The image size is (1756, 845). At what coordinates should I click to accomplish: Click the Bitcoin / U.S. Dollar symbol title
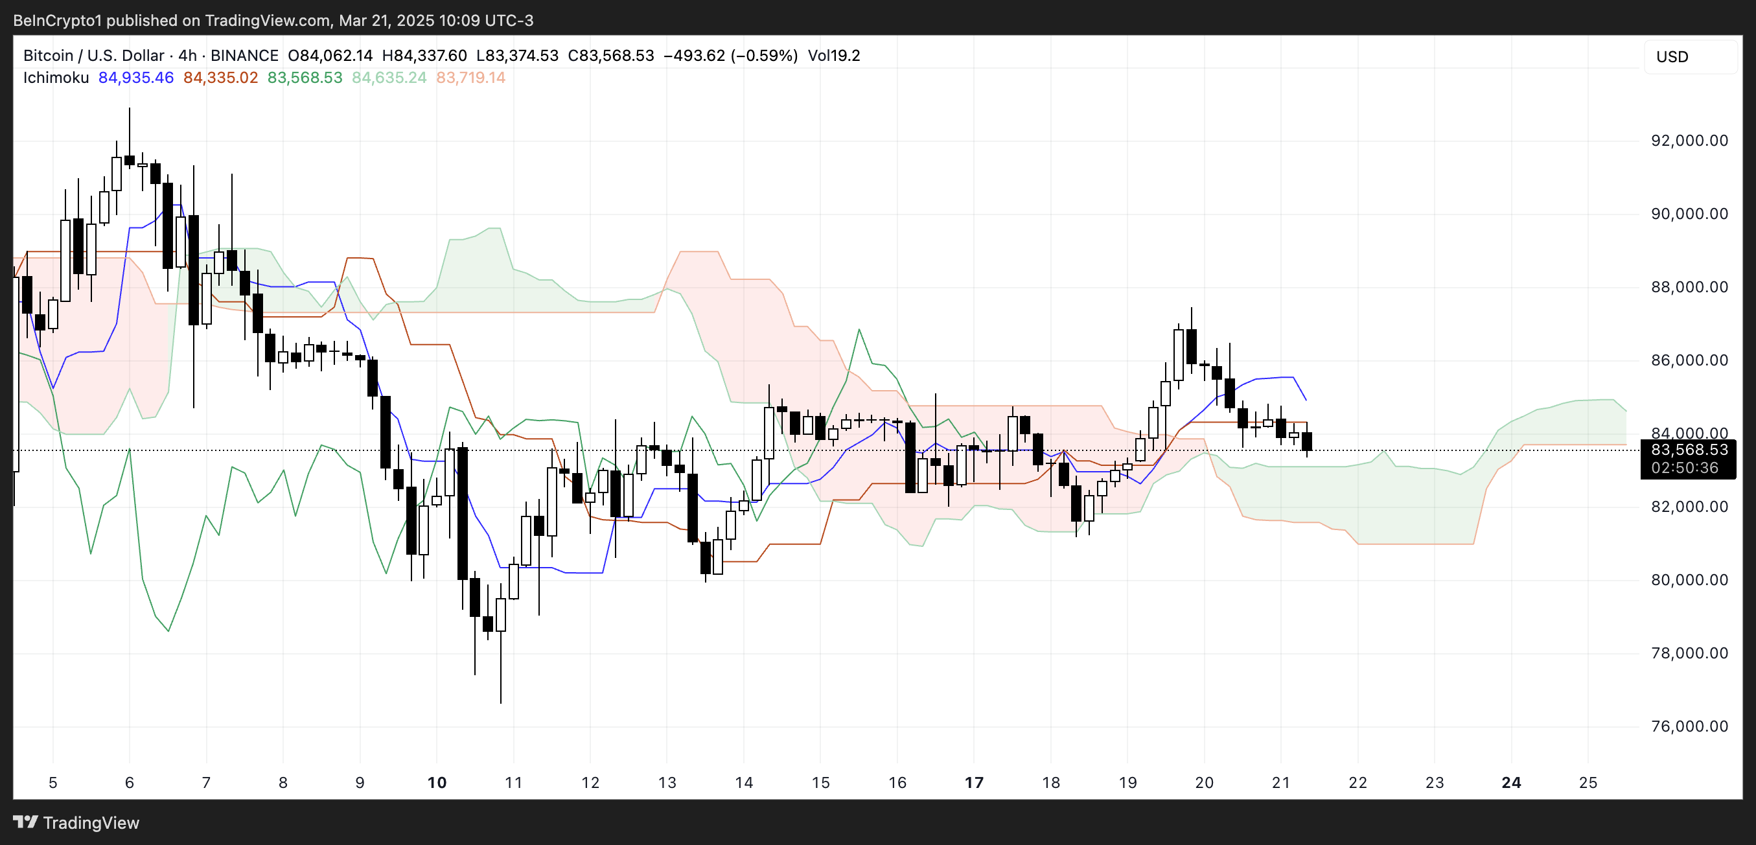pos(94,55)
